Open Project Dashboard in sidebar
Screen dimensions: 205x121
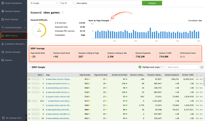pyautogui.click(x=13, y=3)
